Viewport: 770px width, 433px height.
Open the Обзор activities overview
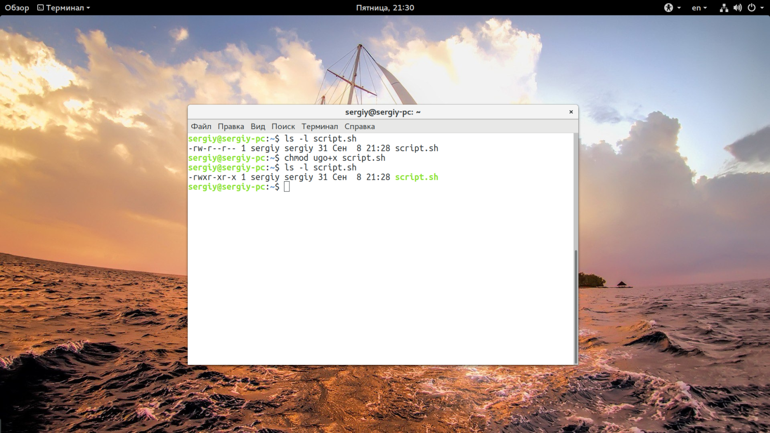coord(17,8)
